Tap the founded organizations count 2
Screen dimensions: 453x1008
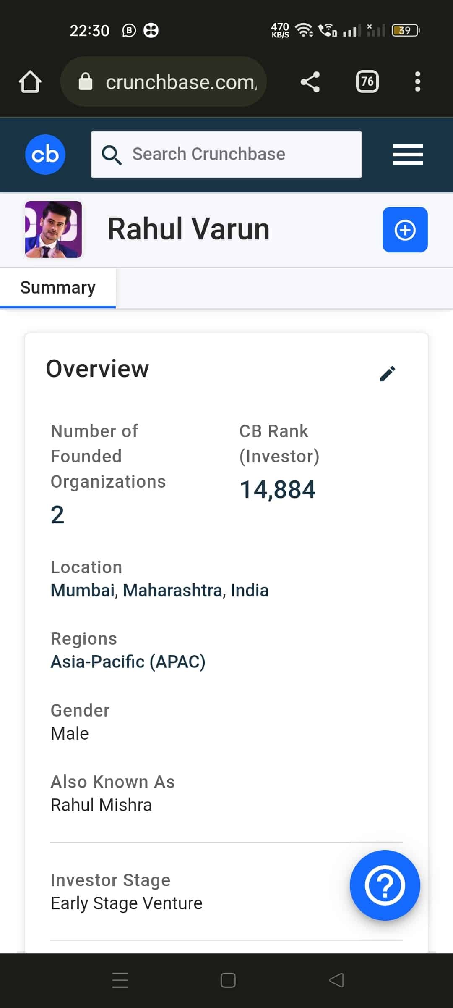point(57,515)
